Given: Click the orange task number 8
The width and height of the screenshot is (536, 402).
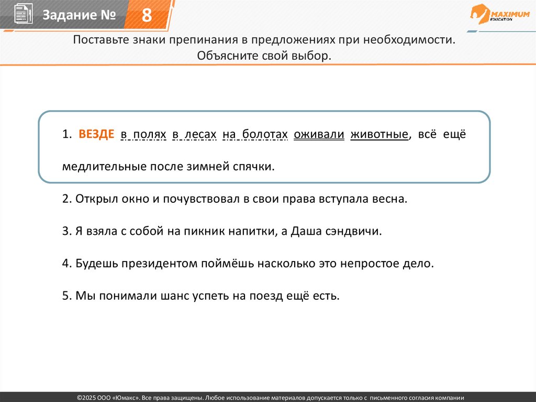Looking at the screenshot, I should pyautogui.click(x=147, y=15).
